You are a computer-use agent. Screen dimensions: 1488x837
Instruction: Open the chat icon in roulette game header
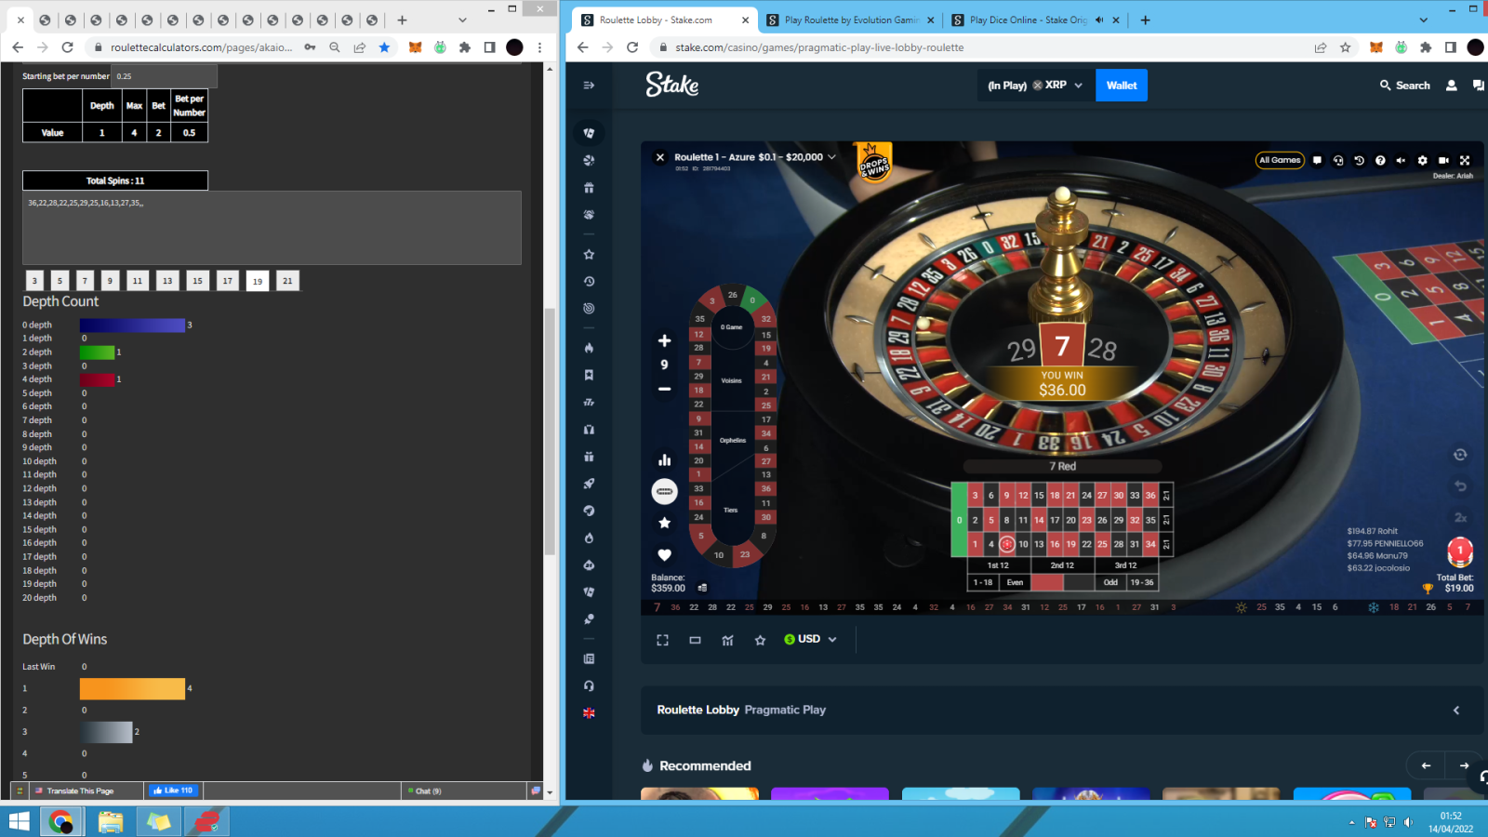[1317, 160]
